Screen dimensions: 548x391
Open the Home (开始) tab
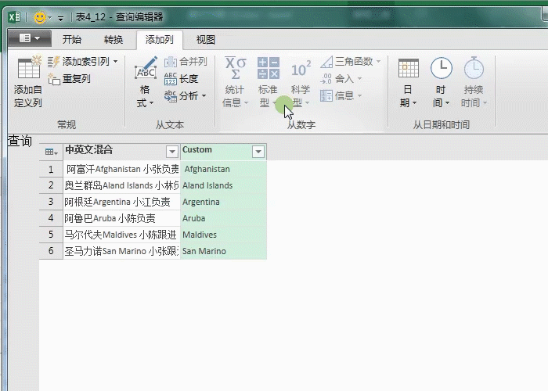click(72, 40)
